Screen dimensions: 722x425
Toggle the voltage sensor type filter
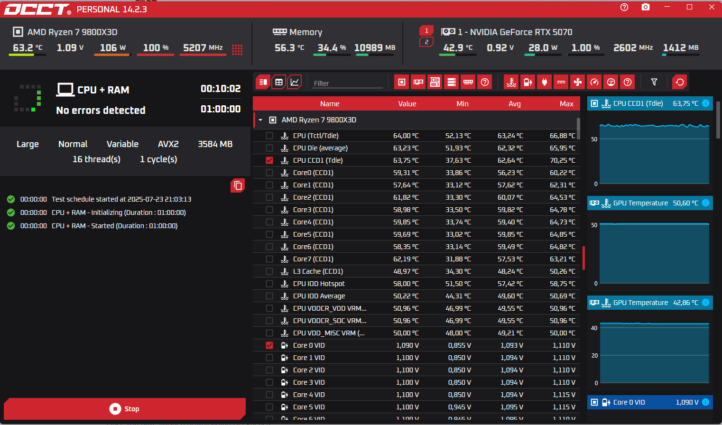528,82
